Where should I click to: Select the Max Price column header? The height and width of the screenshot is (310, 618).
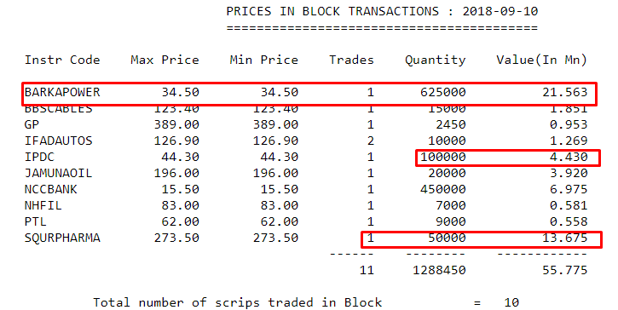[165, 60]
